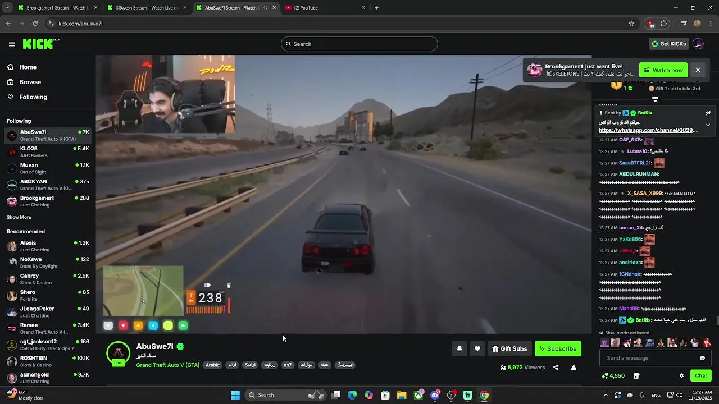Screen dimensions: 719x404
Task: Open the KICKs shop icon
Action: [x=636, y=376]
